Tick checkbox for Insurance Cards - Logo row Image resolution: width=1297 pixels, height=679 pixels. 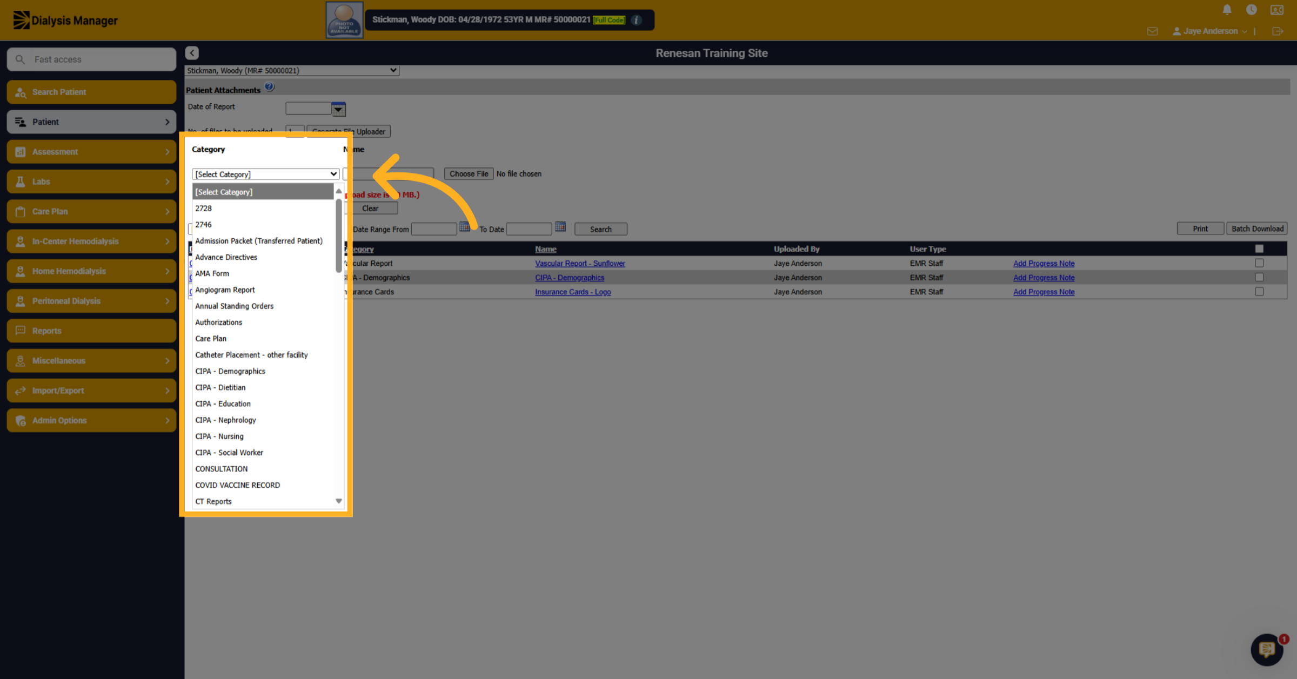[x=1259, y=292]
